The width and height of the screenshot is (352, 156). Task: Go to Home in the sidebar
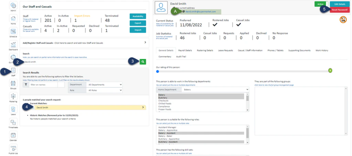coord(13,18)
